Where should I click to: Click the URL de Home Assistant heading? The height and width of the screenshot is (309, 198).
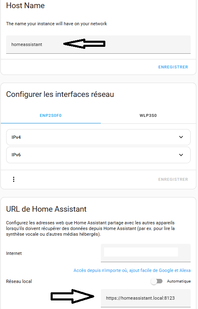46,209
